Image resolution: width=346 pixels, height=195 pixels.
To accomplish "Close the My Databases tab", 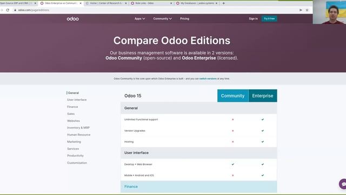I will (x=216, y=3).
